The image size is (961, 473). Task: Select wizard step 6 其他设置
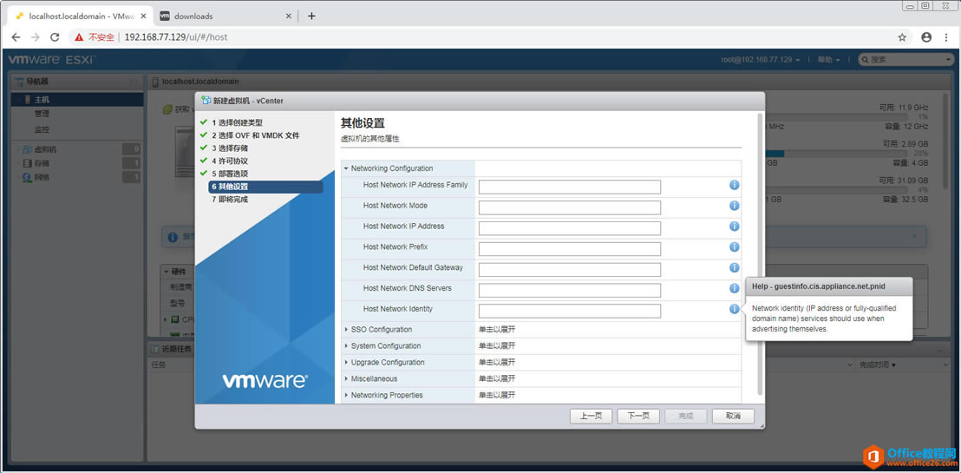click(x=265, y=187)
